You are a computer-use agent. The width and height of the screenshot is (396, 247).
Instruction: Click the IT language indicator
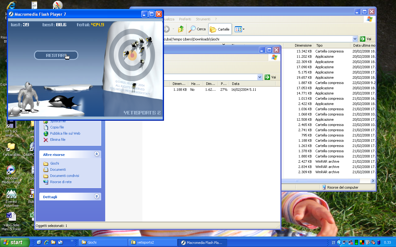(x=334, y=243)
